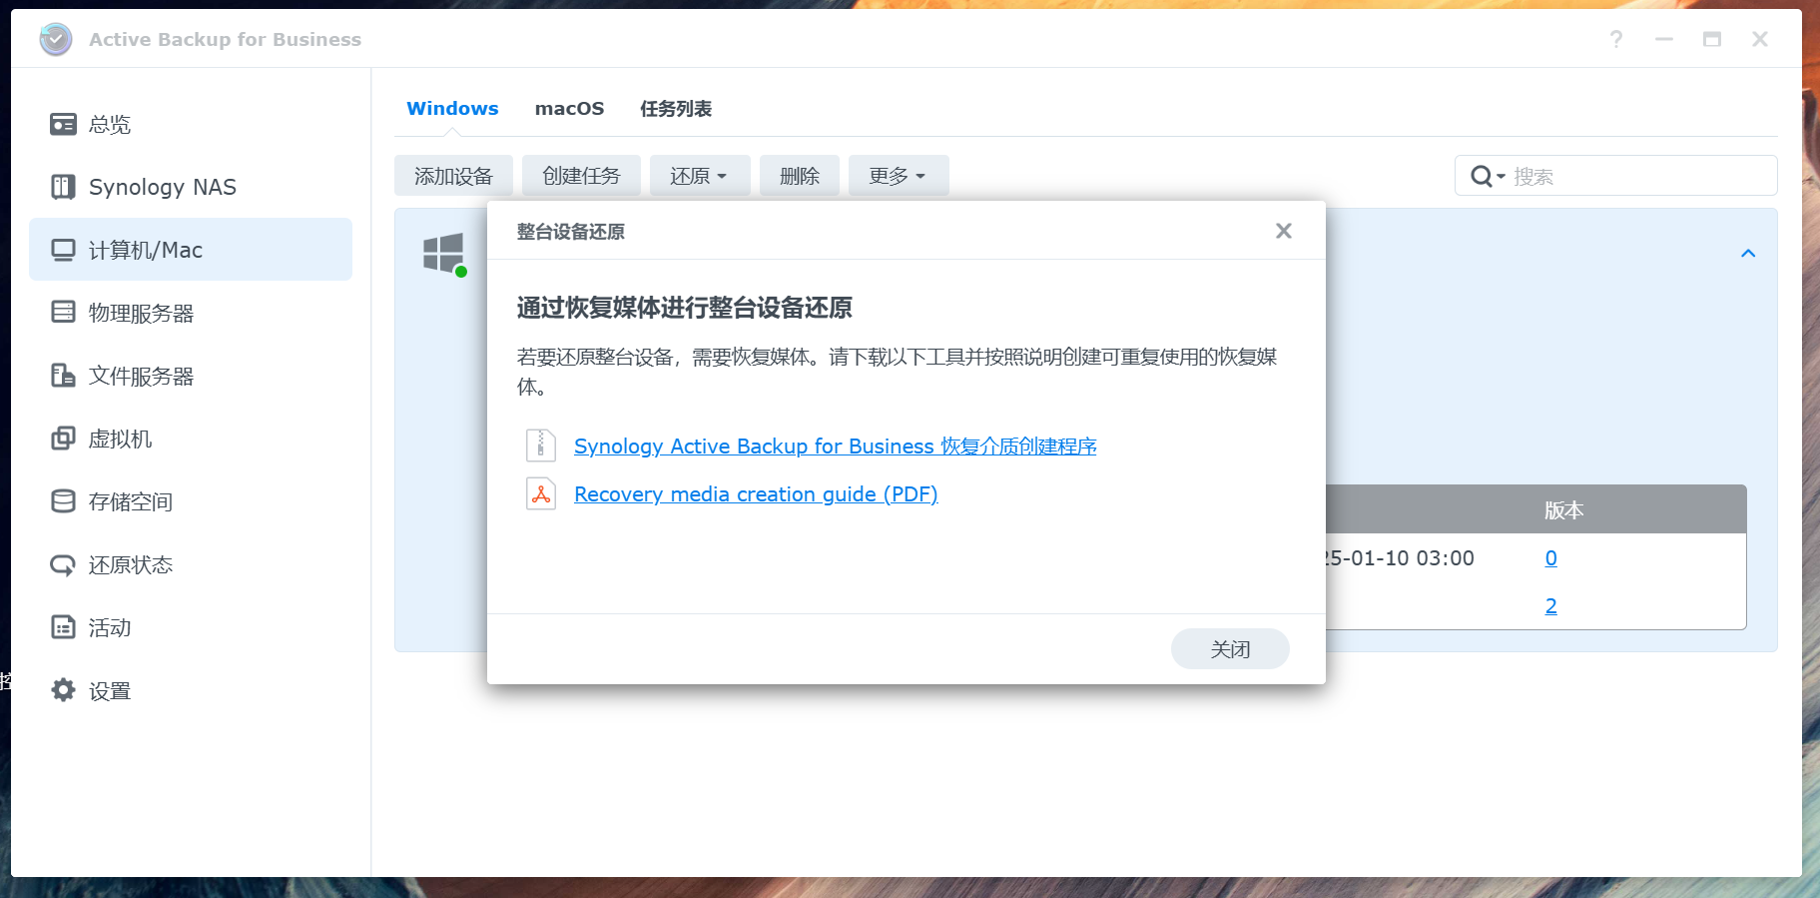
Task: Click heading 通过恢复媒体进行整台设备还原
Action: click(685, 308)
